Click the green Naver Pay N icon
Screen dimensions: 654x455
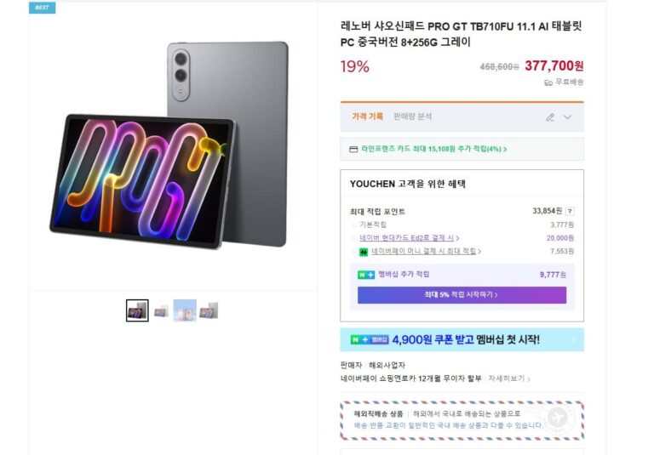click(363, 252)
